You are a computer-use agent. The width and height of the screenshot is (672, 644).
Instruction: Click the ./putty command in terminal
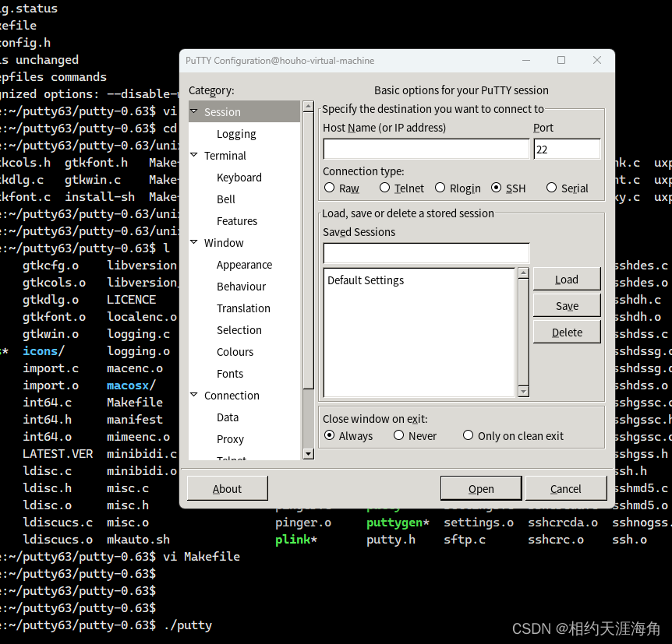pyautogui.click(x=188, y=625)
